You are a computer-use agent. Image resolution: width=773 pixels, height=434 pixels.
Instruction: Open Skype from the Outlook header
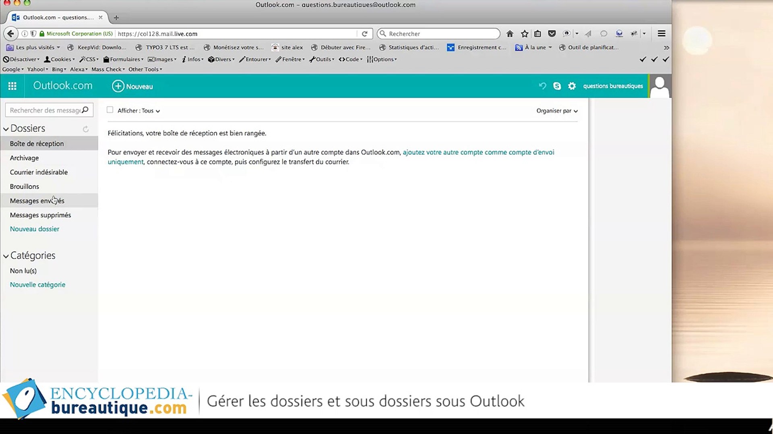coord(557,86)
